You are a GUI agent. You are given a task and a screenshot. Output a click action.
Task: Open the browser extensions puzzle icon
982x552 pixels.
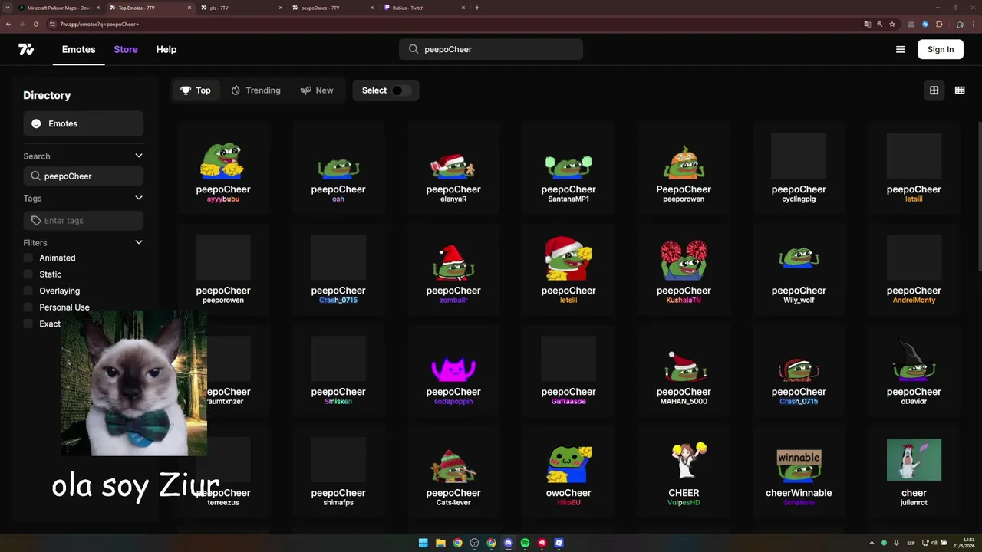[939, 24]
